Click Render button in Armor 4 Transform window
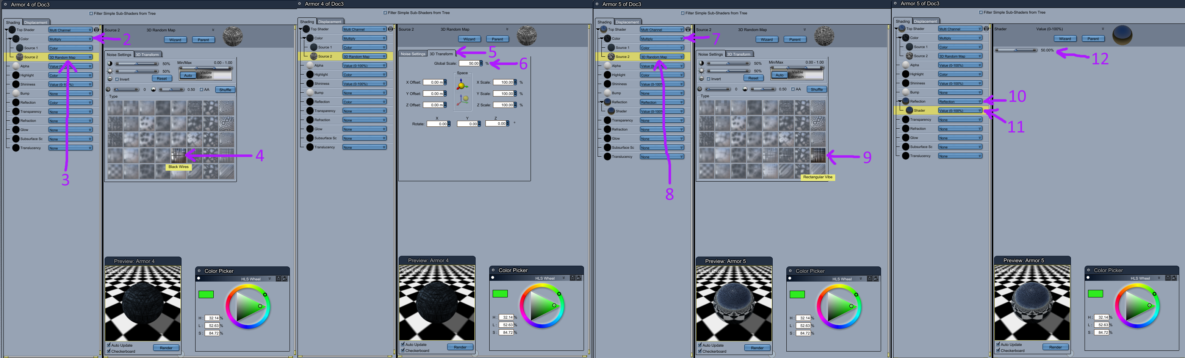This screenshot has width=1185, height=358. coord(460,347)
